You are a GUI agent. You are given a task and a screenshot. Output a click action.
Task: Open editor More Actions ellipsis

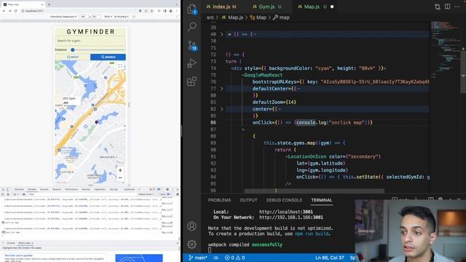pyautogui.click(x=457, y=7)
